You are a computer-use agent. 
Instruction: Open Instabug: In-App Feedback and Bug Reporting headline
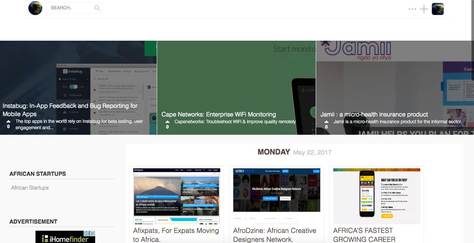[70, 110]
